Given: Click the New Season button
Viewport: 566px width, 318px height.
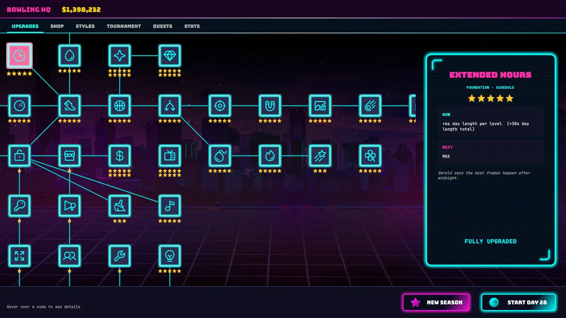Looking at the screenshot, I should 436,303.
